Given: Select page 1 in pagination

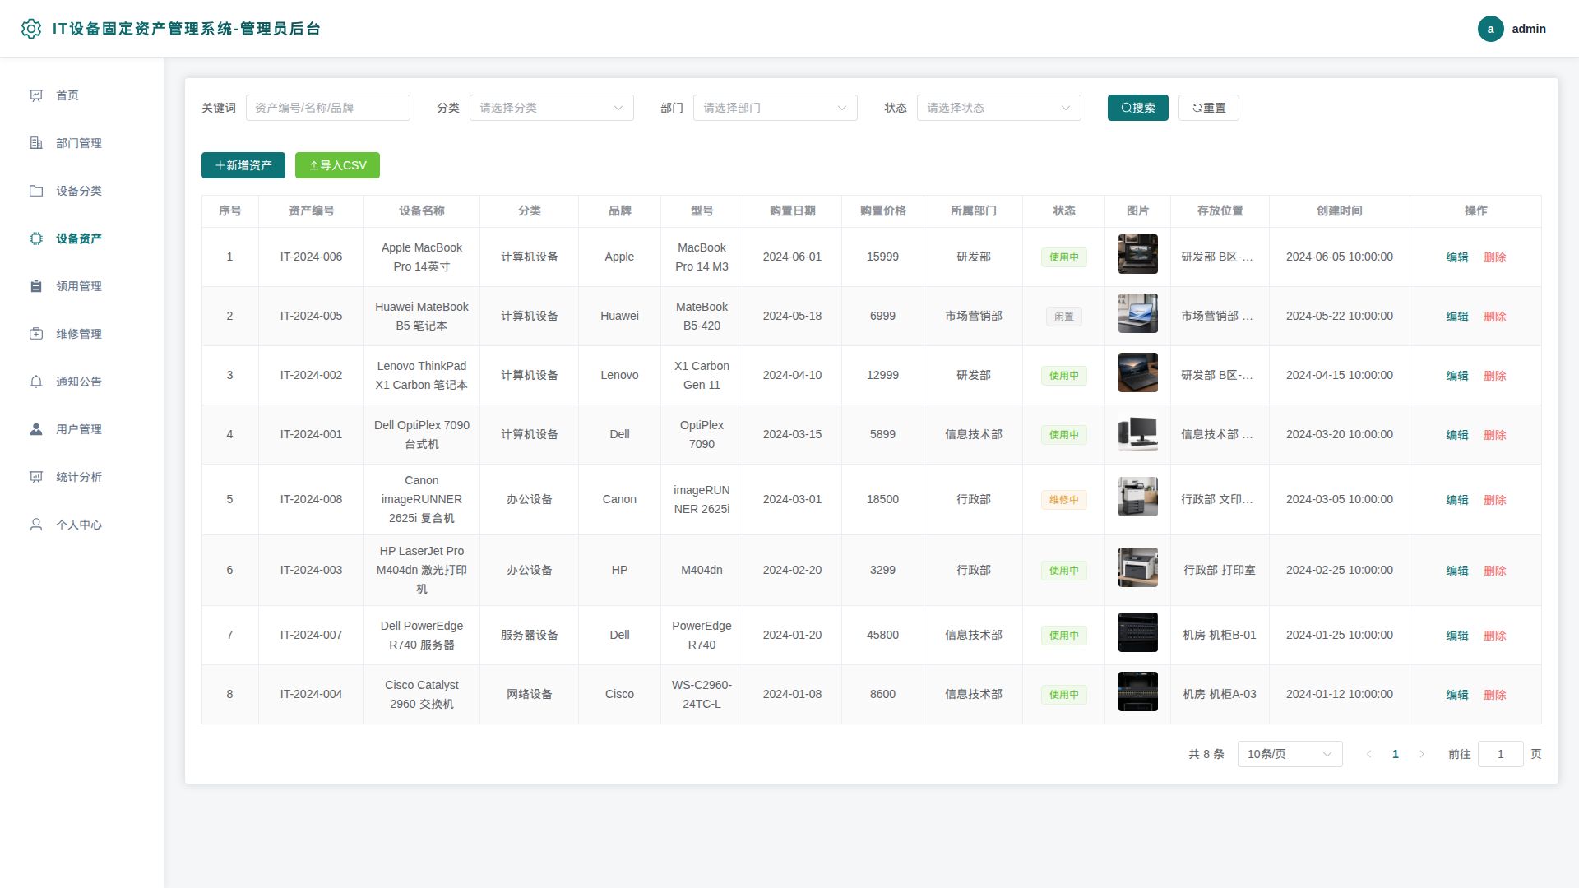Looking at the screenshot, I should (x=1396, y=754).
